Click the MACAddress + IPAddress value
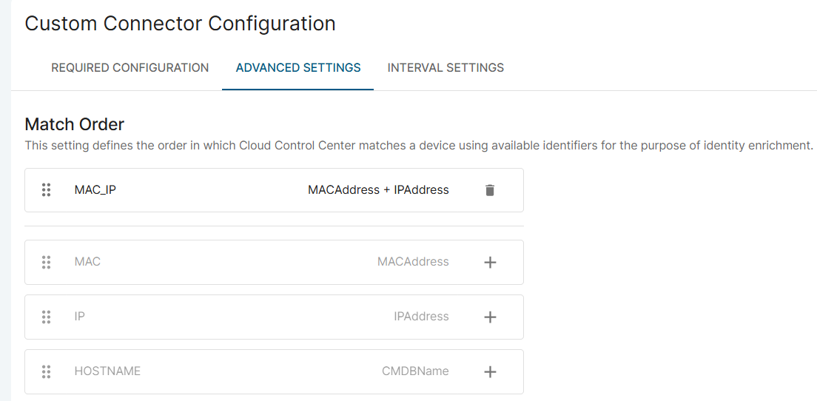The width and height of the screenshot is (817, 401). [x=378, y=190]
